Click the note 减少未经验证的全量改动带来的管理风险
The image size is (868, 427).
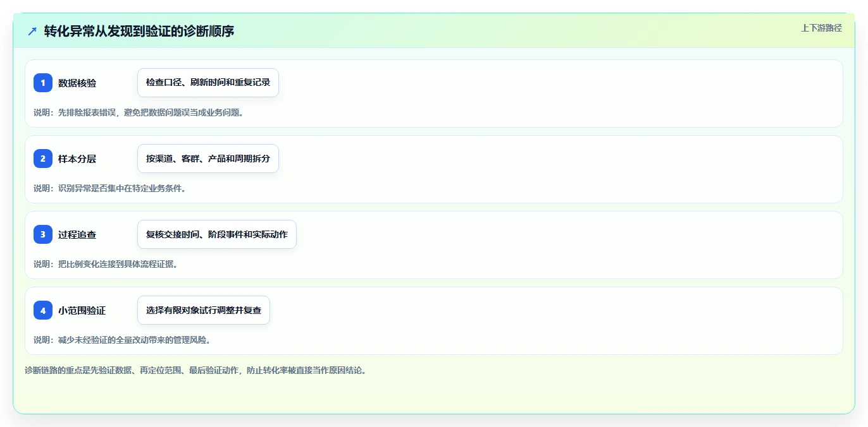pos(122,340)
